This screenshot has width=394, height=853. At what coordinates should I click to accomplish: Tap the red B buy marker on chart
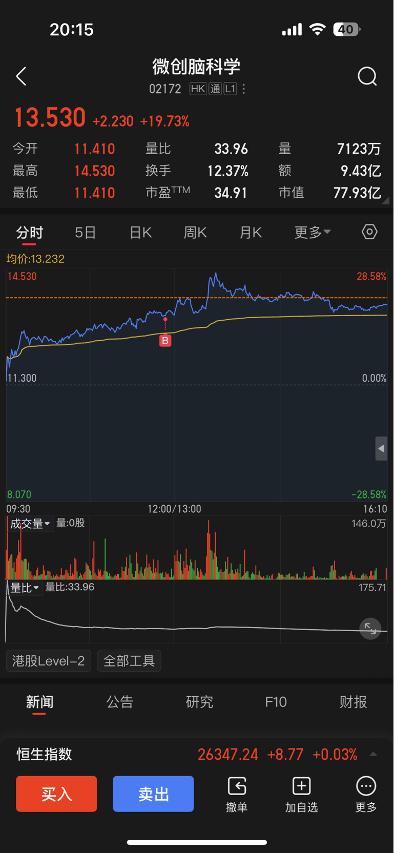[165, 340]
